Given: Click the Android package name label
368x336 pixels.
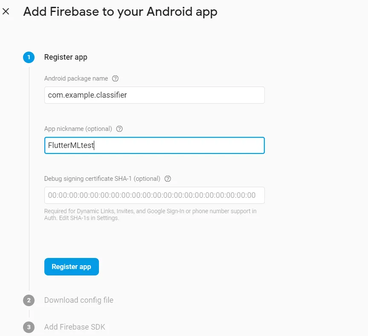Looking at the screenshot, I should point(76,78).
